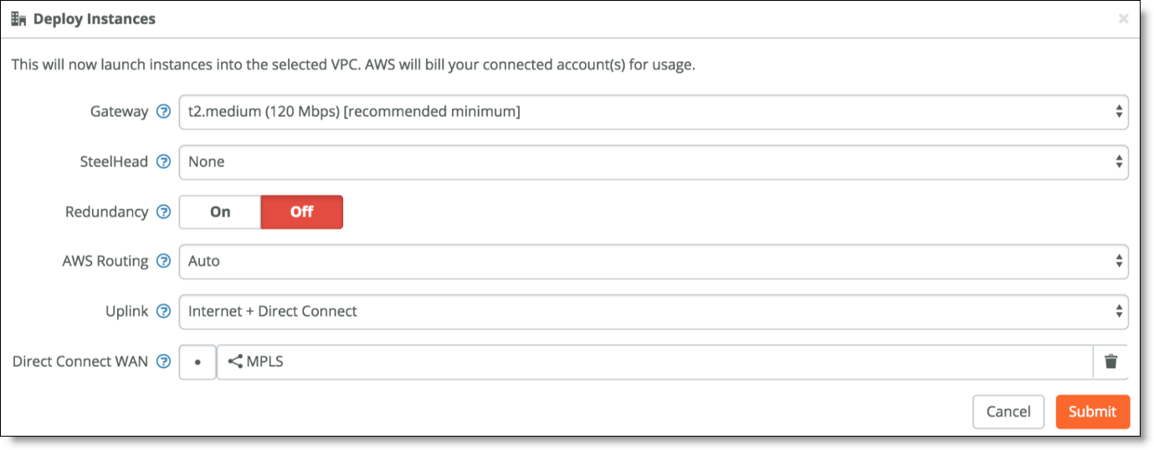
Task: Select the MPLS Direct Connect WAN field
Action: (654, 362)
